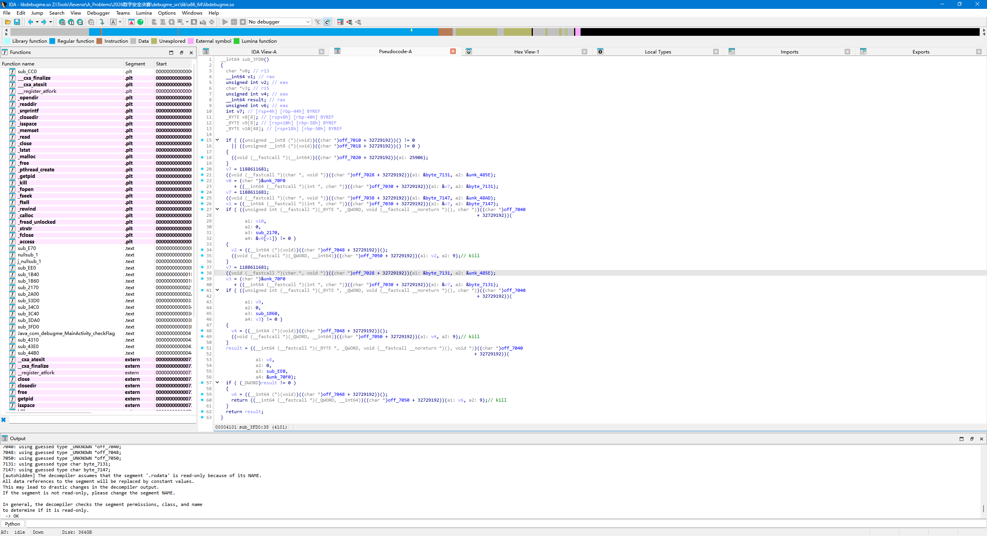Open the jump-back history dropdown arrow
Image resolution: width=987 pixels, height=536 pixels.
click(37, 22)
